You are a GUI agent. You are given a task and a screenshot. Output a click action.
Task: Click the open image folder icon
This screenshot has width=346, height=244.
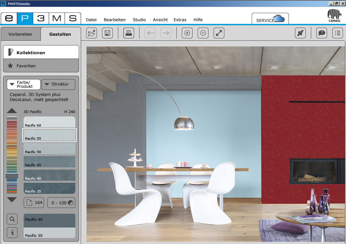[92, 33]
